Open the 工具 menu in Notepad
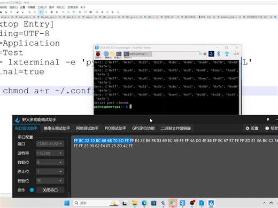Viewport: 278px width, 208px height. click(42, 7)
